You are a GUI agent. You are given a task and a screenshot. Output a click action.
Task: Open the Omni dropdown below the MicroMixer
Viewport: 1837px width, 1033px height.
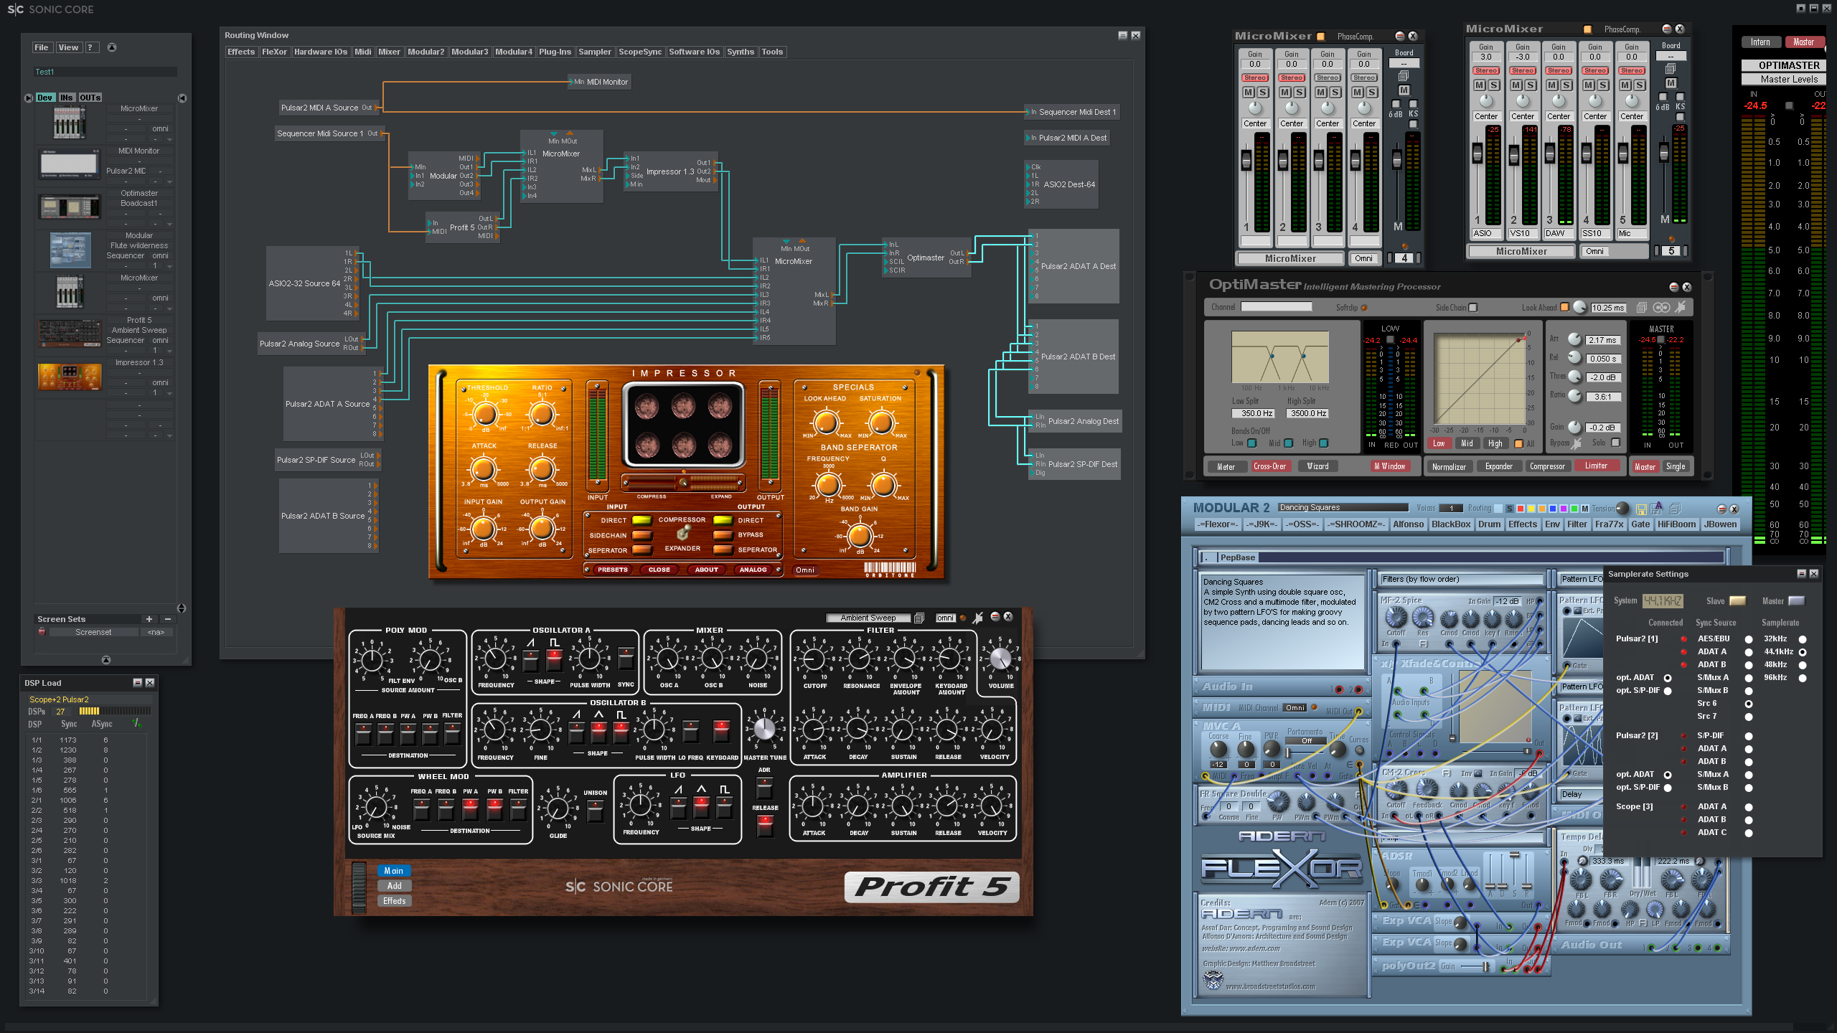(x=1363, y=258)
